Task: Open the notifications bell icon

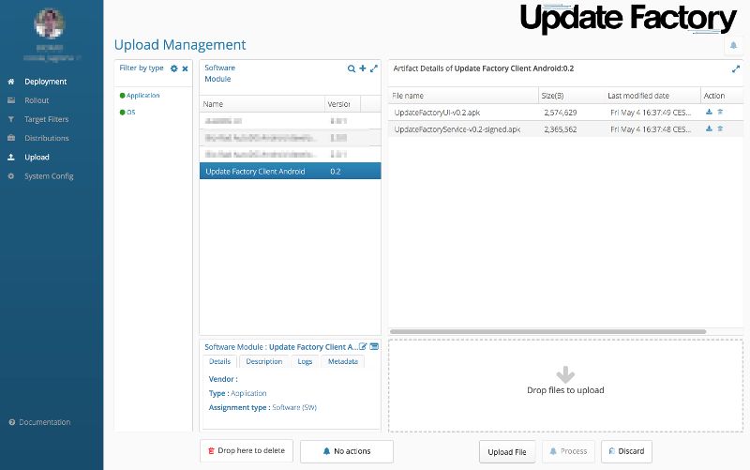Action: (733, 45)
